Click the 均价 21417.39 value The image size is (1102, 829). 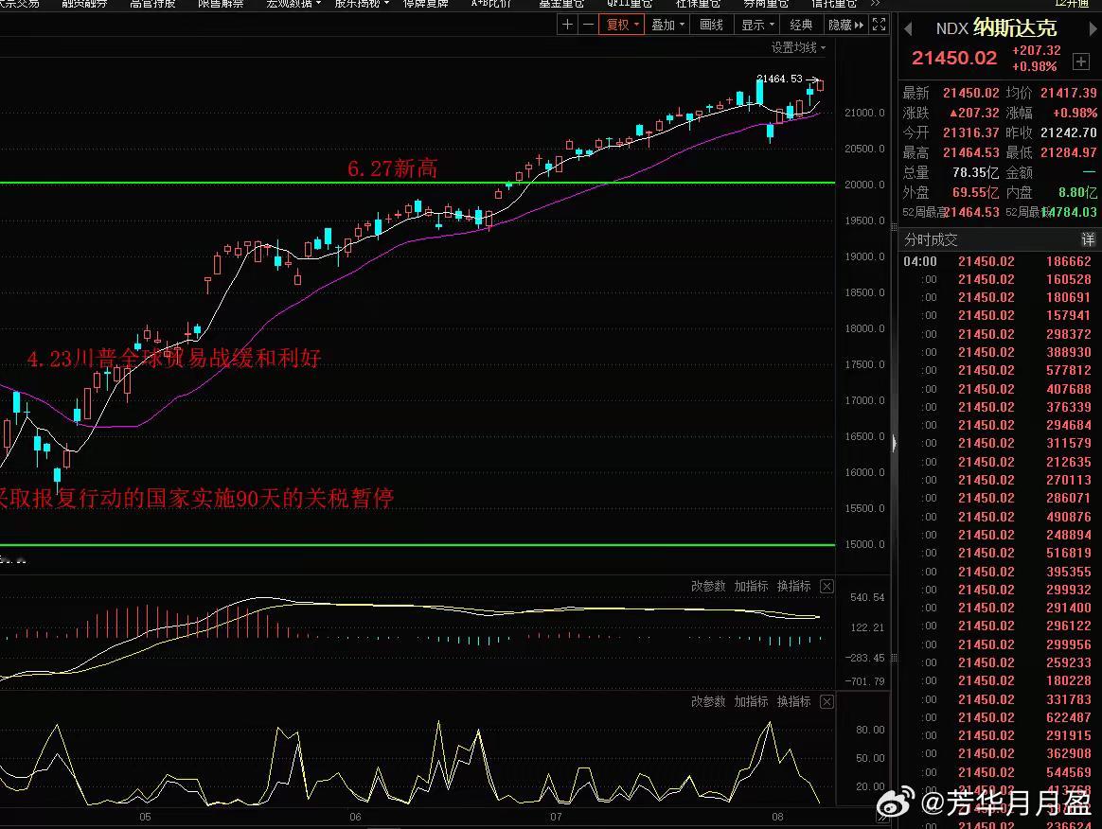coord(1068,93)
